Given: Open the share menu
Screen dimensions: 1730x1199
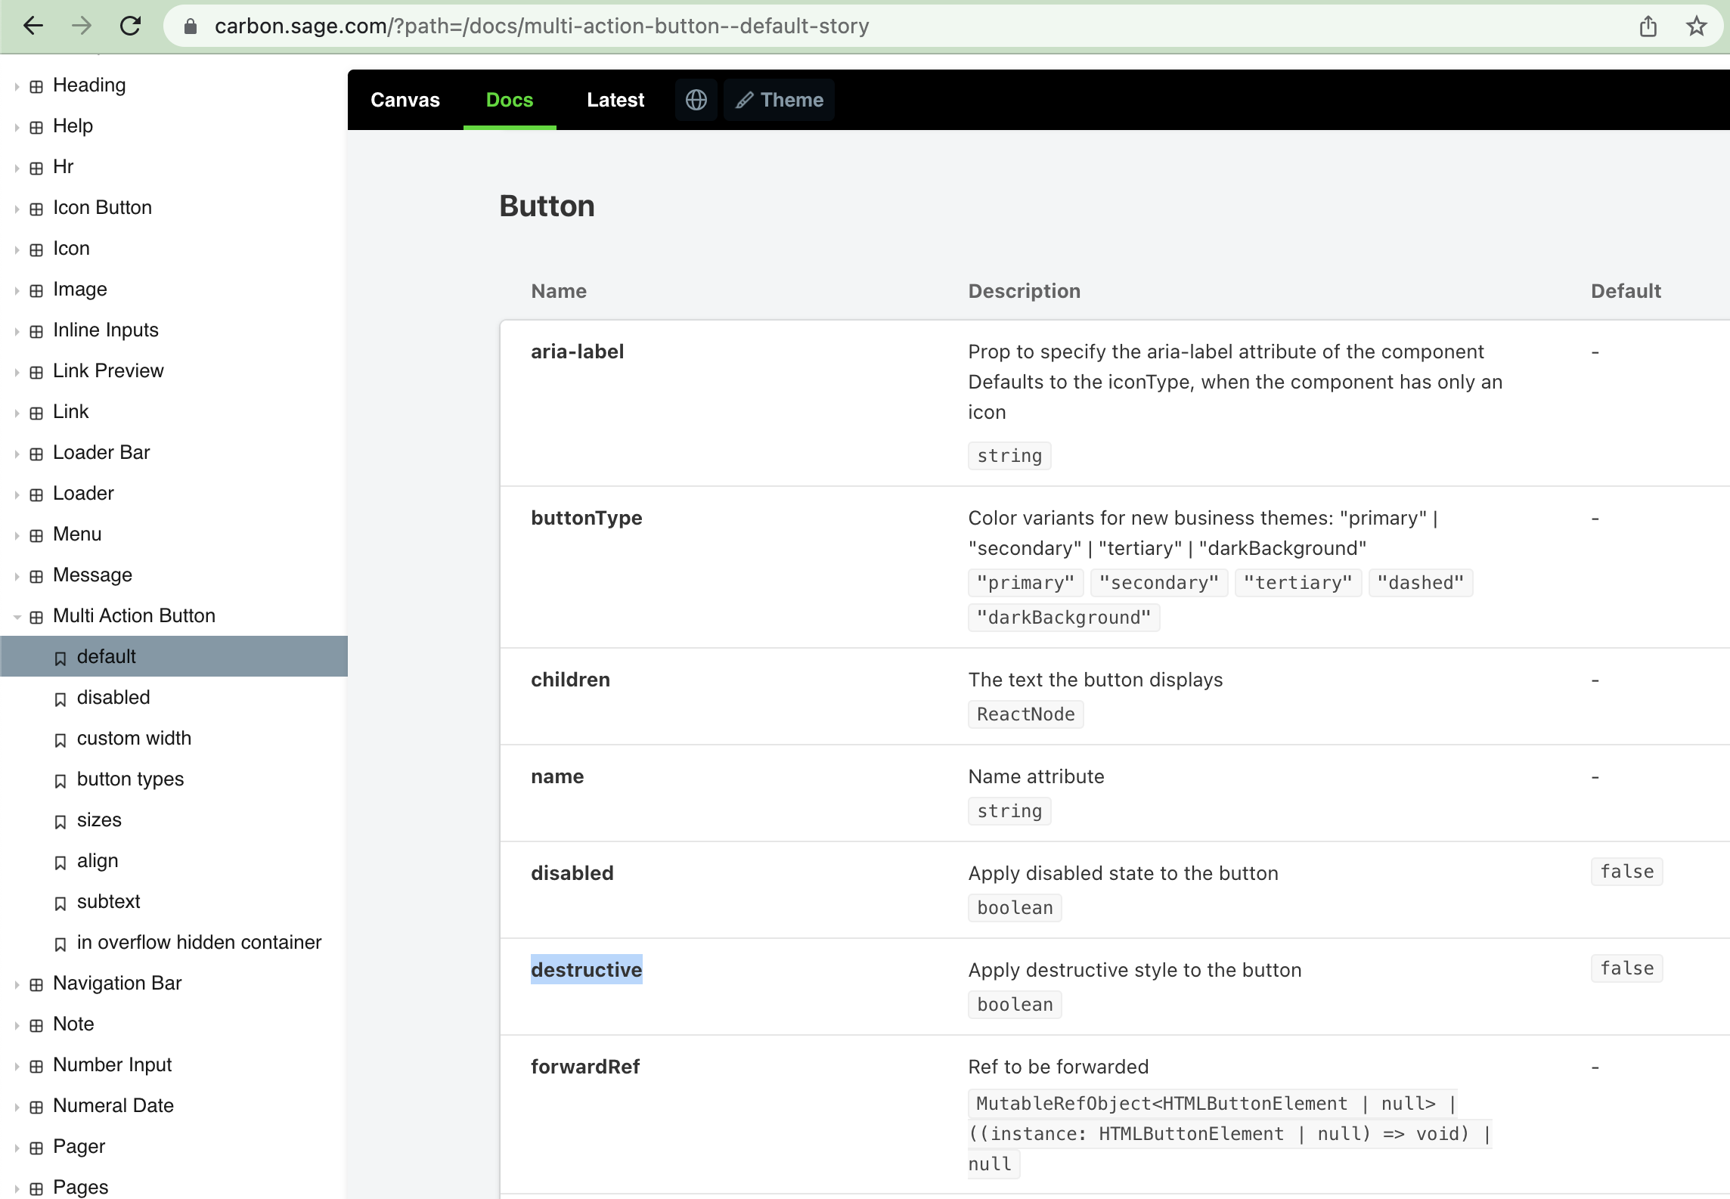Looking at the screenshot, I should 1648,26.
